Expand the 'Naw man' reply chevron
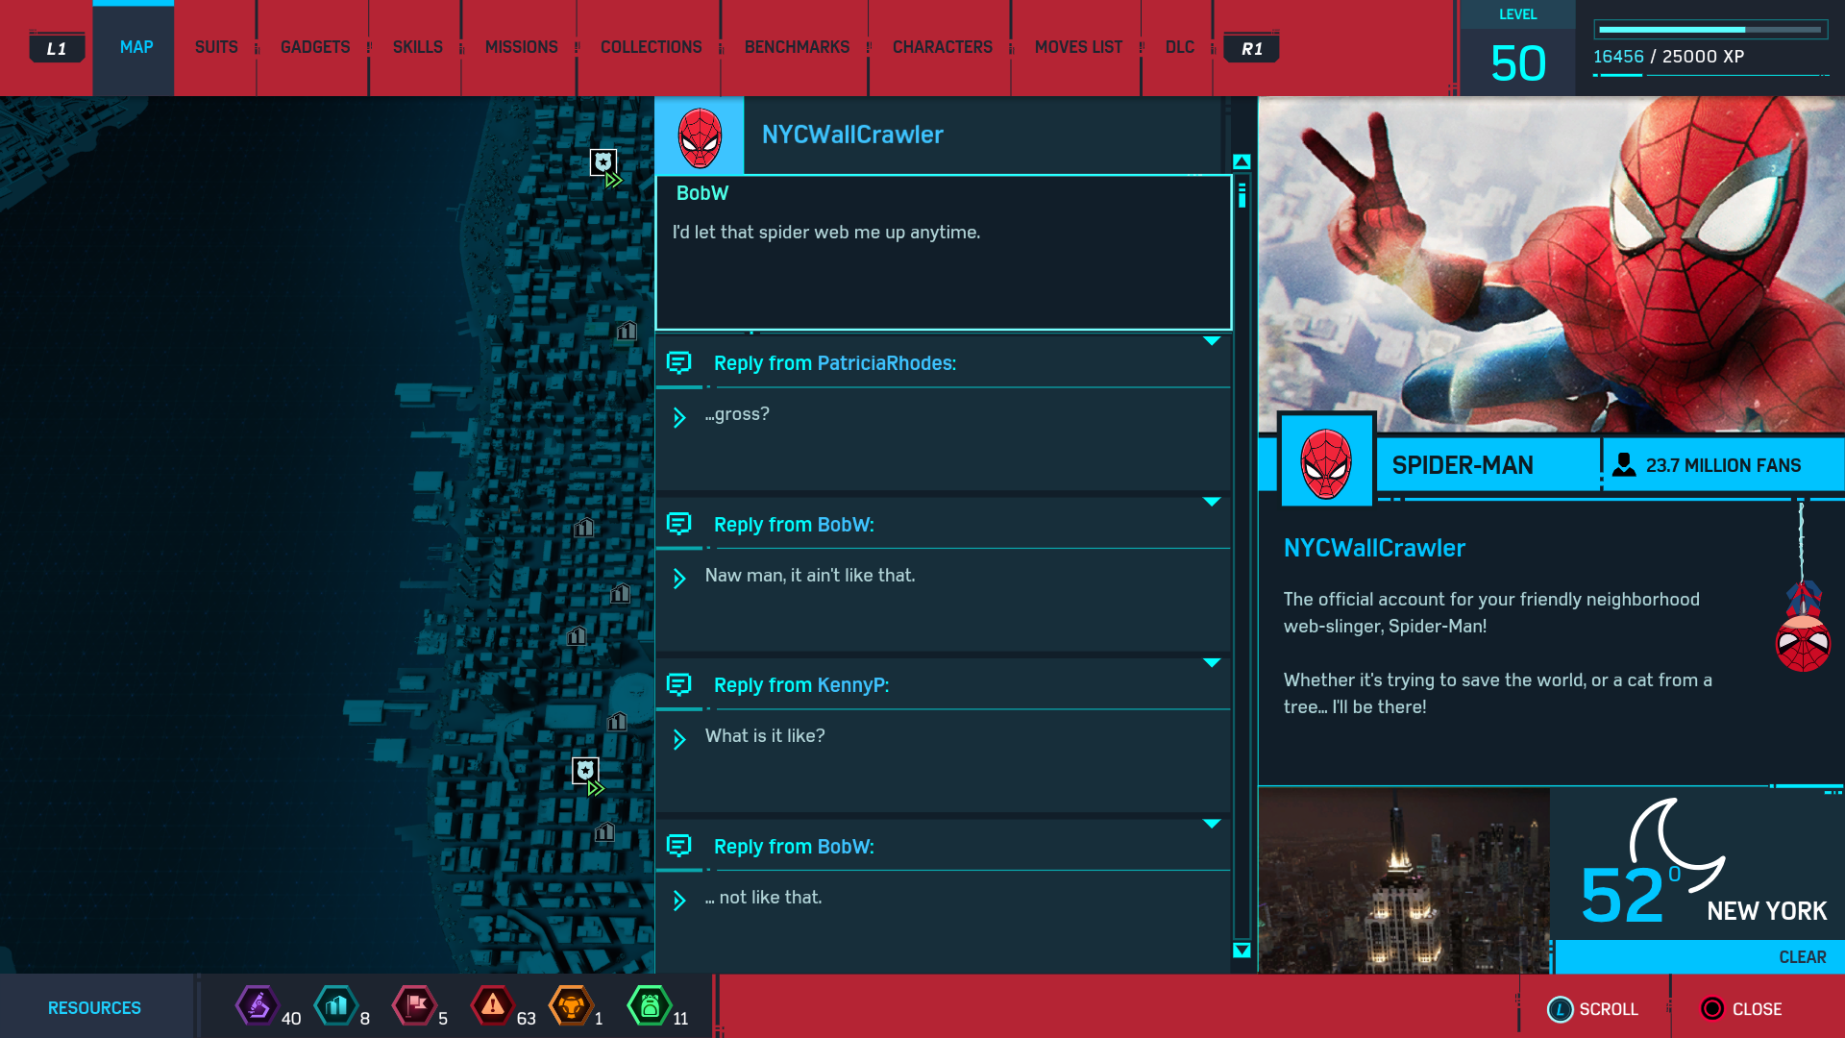The image size is (1845, 1038). point(679,579)
